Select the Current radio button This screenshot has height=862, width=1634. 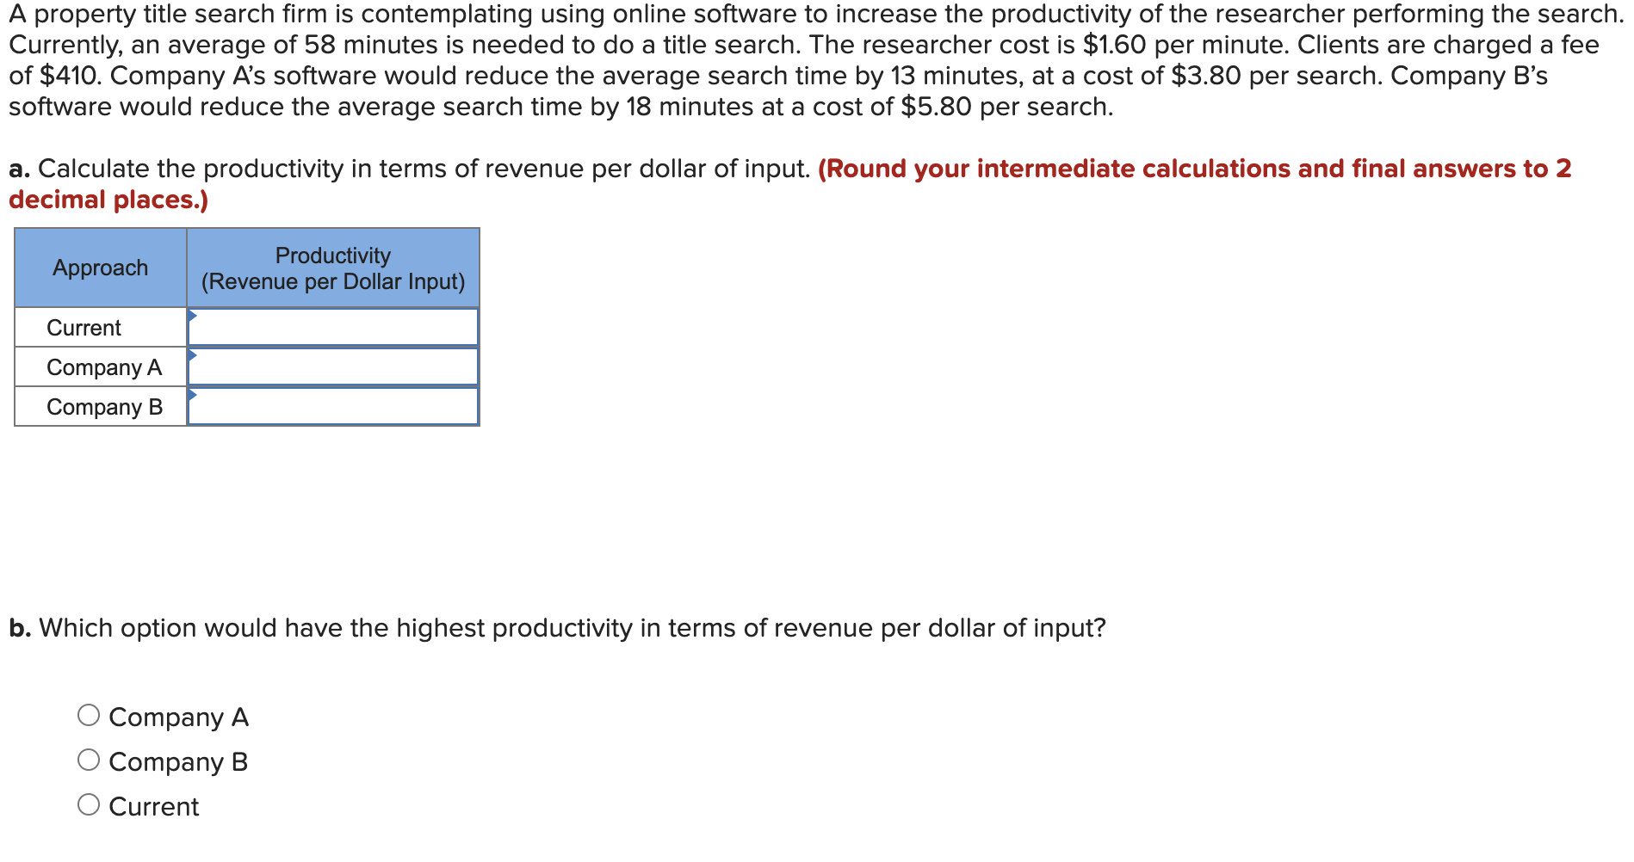click(89, 804)
